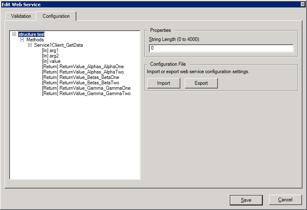Select ReturnValue_Gamma_GammaOne in the tree

86,88
